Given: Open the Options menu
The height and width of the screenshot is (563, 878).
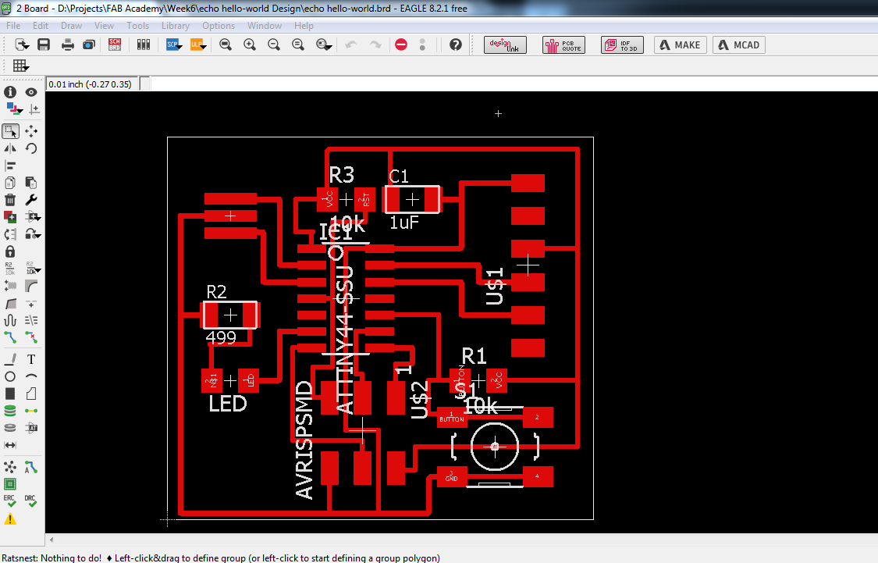Looking at the screenshot, I should click(219, 25).
